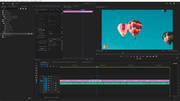Select the Type tool

(36, 82)
